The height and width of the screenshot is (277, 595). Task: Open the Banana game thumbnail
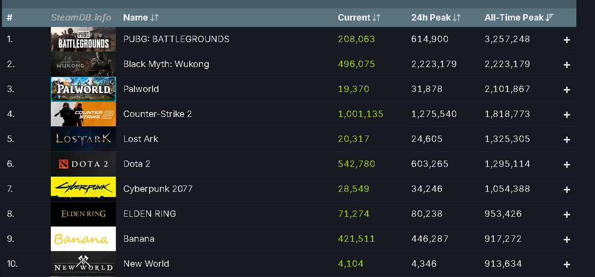click(x=83, y=239)
